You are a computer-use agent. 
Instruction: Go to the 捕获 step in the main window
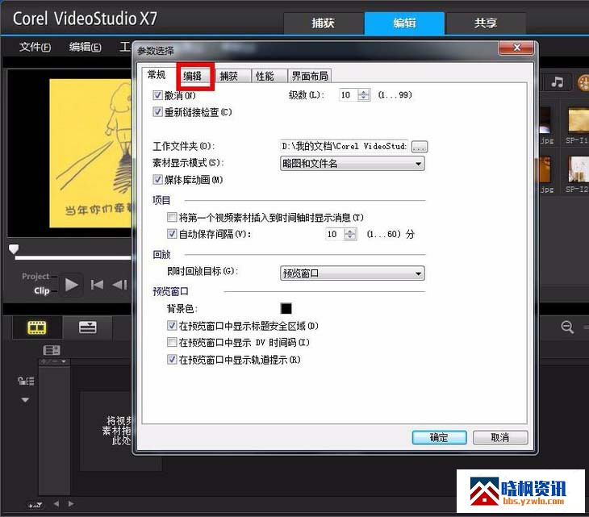(x=323, y=23)
